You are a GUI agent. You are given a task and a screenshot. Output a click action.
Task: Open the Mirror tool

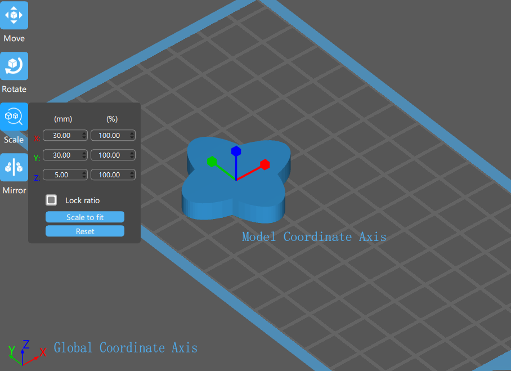[14, 167]
